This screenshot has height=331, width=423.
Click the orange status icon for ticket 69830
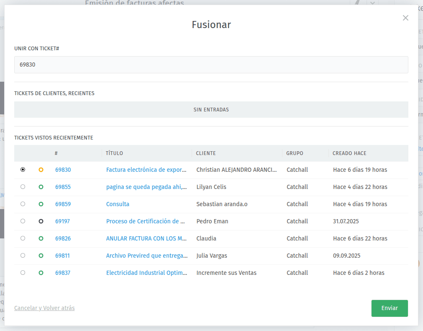[41, 170]
